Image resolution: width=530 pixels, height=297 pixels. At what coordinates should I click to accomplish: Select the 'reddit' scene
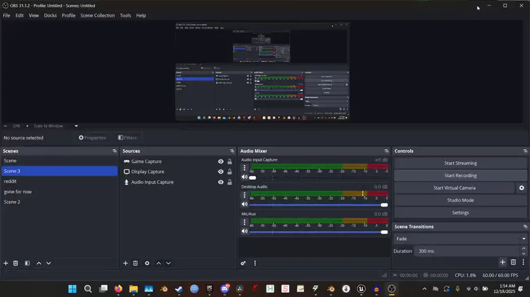(59, 181)
